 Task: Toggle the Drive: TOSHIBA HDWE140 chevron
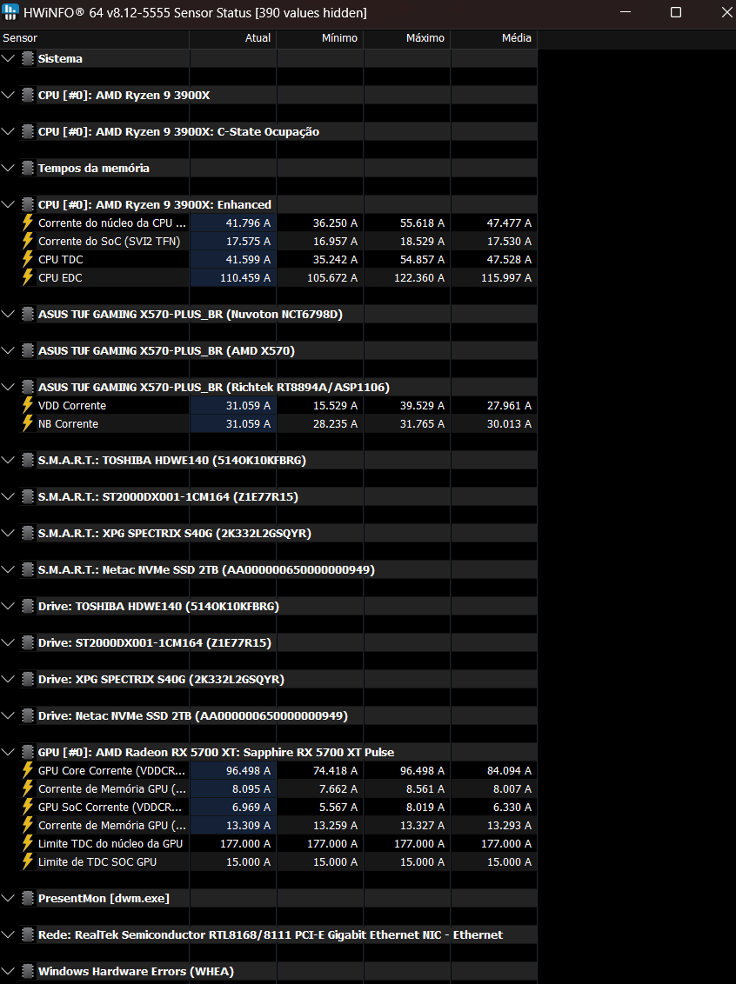click(x=8, y=606)
